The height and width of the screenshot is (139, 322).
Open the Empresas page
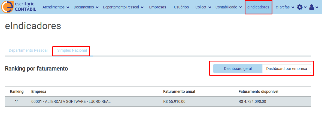(157, 7)
